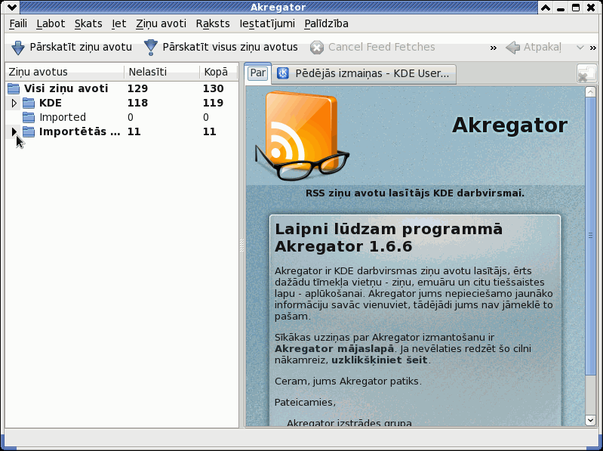Image resolution: width=603 pixels, height=451 pixels.
Task: Shade the window using up-arrow button
Action: pyautogui.click(x=546, y=7)
